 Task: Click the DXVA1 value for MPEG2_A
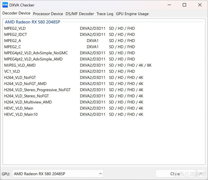click(92, 40)
